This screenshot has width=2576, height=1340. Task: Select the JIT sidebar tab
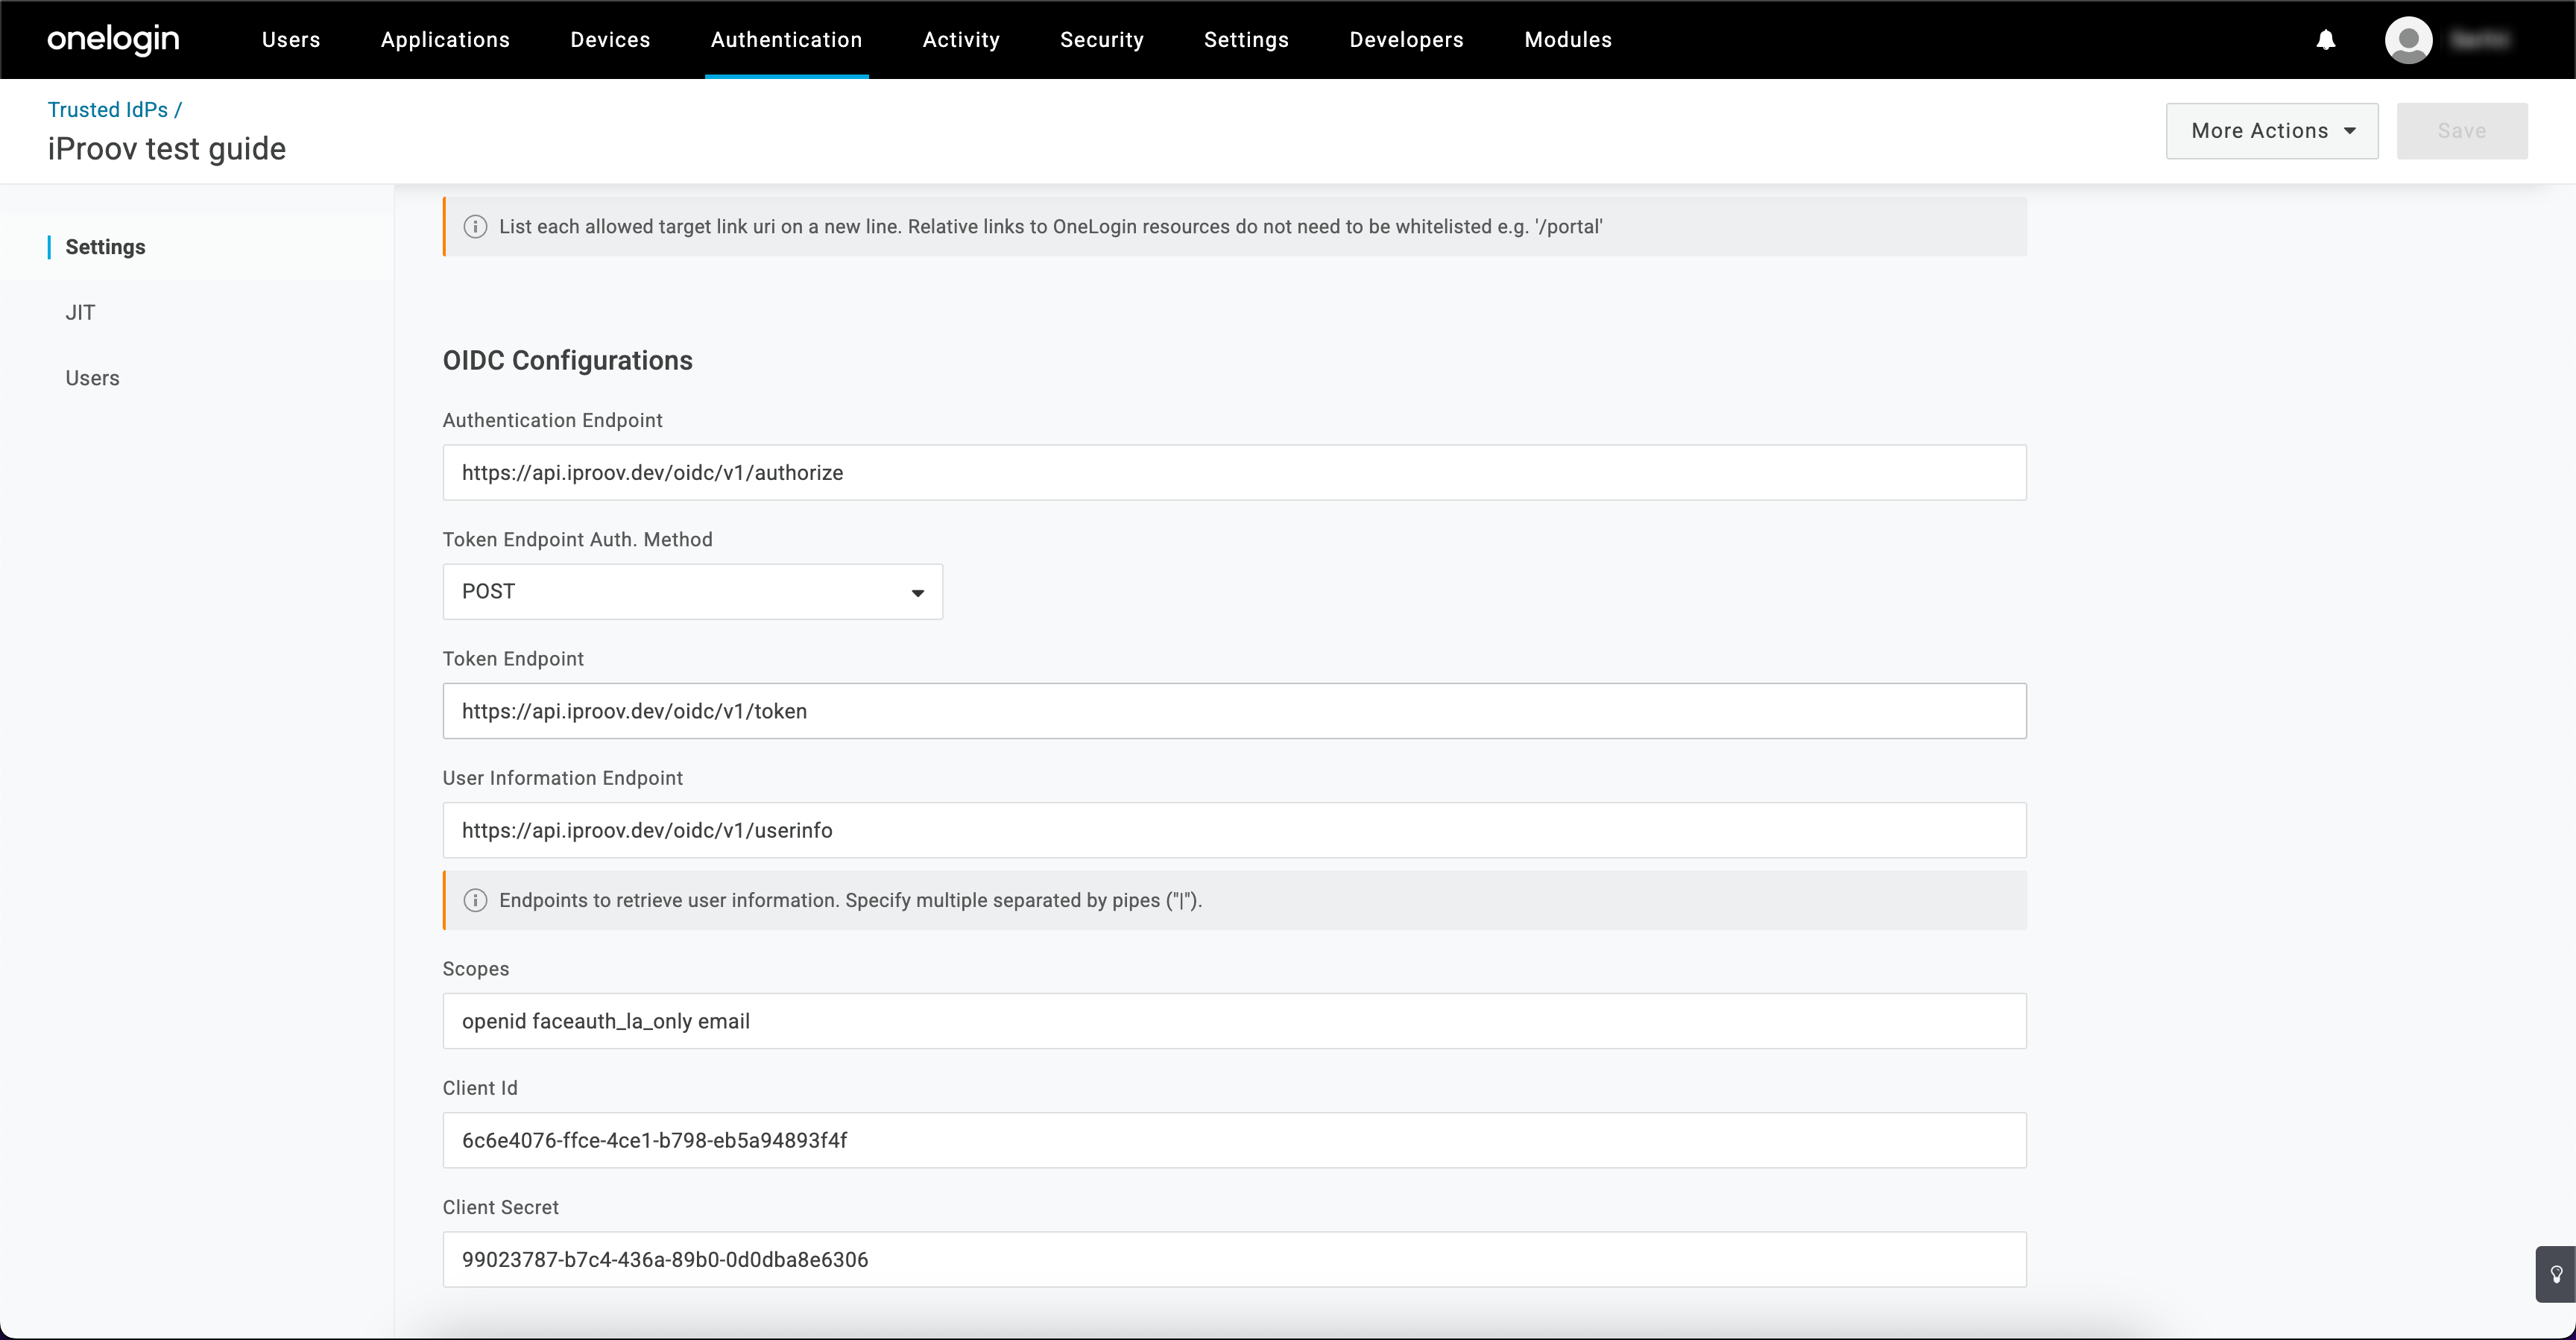tap(80, 313)
